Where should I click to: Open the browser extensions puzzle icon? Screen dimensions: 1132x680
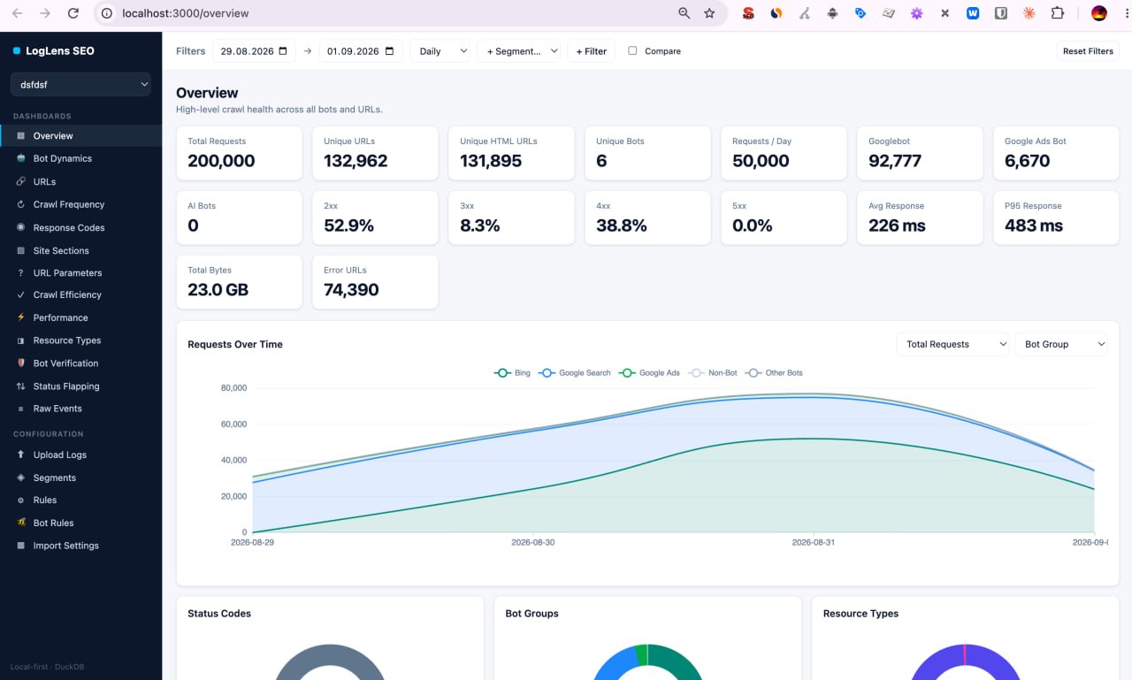click(x=1057, y=13)
